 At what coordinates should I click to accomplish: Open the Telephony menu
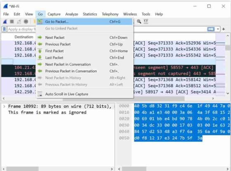tap(110, 14)
